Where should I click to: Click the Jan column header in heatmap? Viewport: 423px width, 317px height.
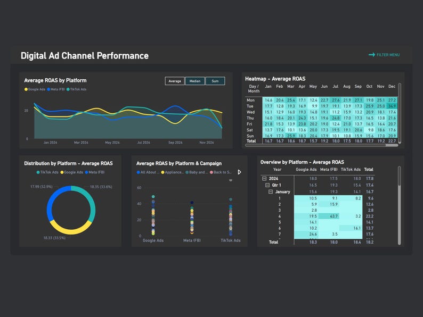pos(268,87)
